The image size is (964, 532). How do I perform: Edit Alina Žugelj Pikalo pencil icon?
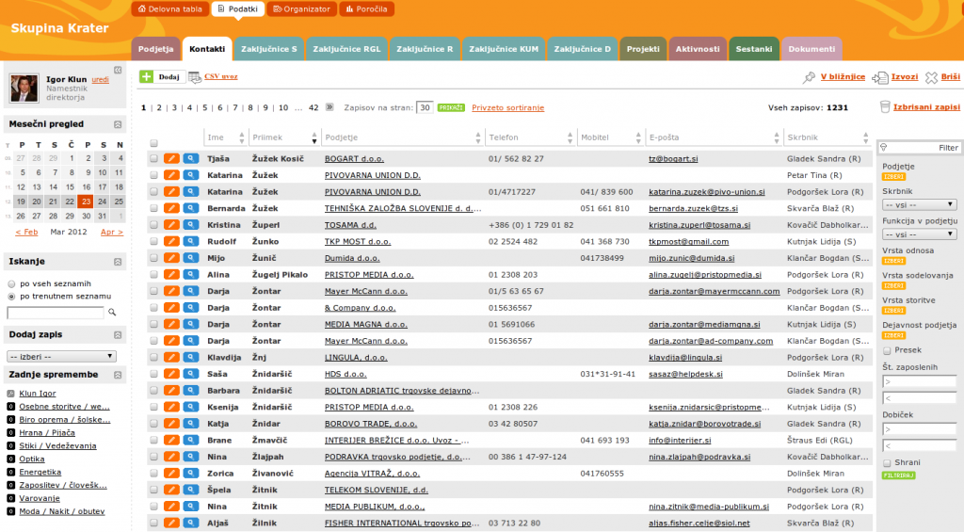click(x=171, y=275)
